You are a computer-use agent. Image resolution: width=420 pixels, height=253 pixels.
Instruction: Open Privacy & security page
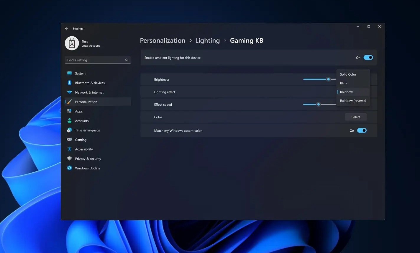coord(98,158)
